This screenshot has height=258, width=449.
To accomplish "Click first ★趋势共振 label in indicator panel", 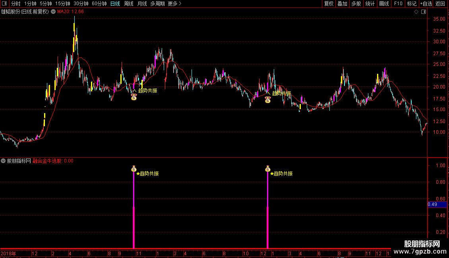I will (x=147, y=173).
